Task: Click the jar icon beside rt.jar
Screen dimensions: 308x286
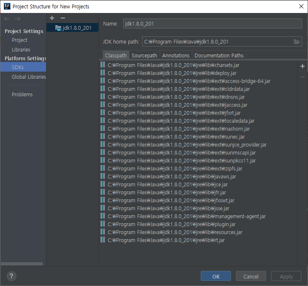Action: (x=103, y=240)
